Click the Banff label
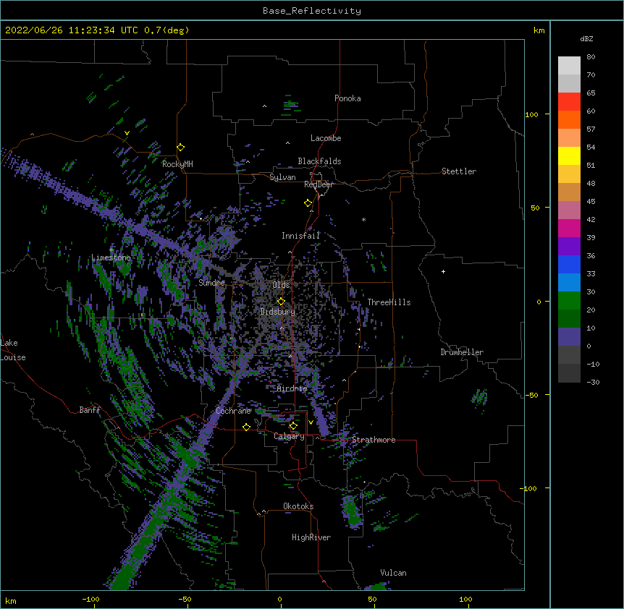Viewport: 624px width, 609px height. [x=90, y=410]
